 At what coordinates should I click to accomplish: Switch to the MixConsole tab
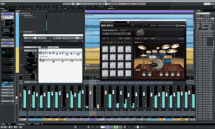pos(21,124)
